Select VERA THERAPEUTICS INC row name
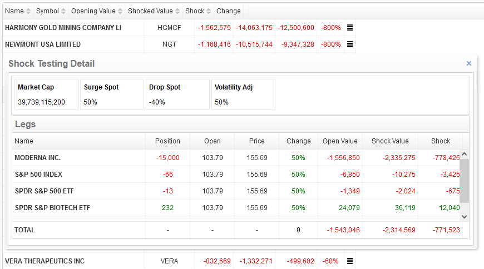The width and height of the screenshot is (484, 269). click(45, 261)
